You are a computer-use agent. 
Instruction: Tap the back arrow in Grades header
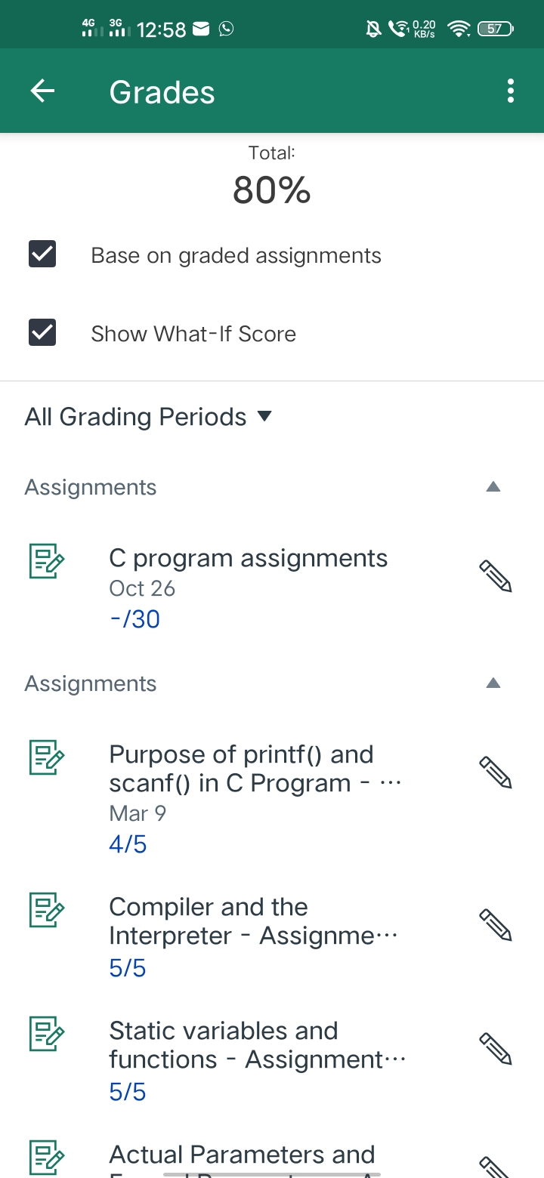[x=43, y=91]
